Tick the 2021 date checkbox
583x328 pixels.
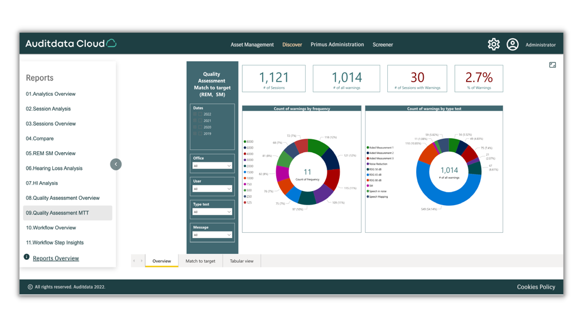coord(200,121)
